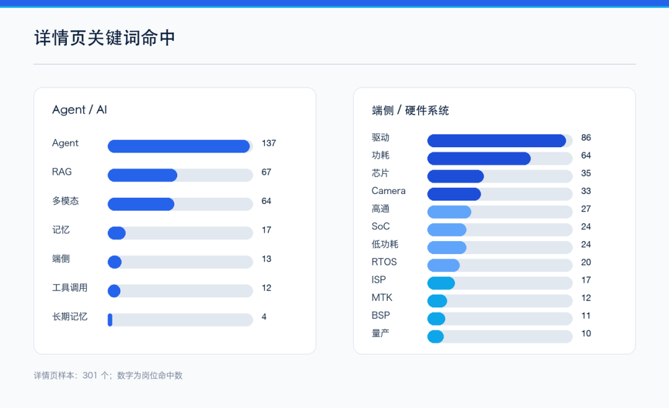The image size is (669, 408).
Task: Click the Camera keyword bar
Action: point(500,194)
